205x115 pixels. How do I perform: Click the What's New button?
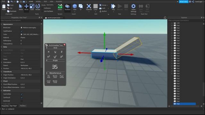coord(184,2)
